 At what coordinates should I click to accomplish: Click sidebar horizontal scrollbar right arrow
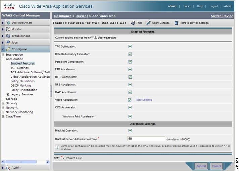(48, 162)
